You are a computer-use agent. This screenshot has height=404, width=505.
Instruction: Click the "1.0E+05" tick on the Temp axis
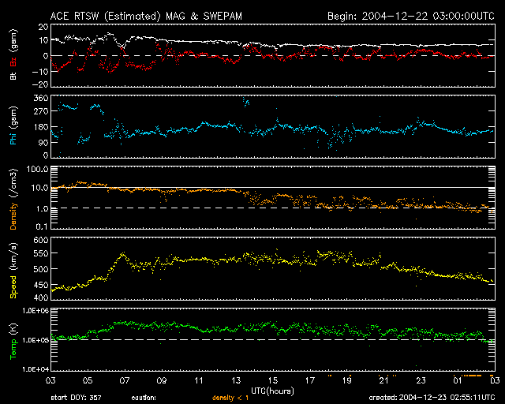(36, 340)
